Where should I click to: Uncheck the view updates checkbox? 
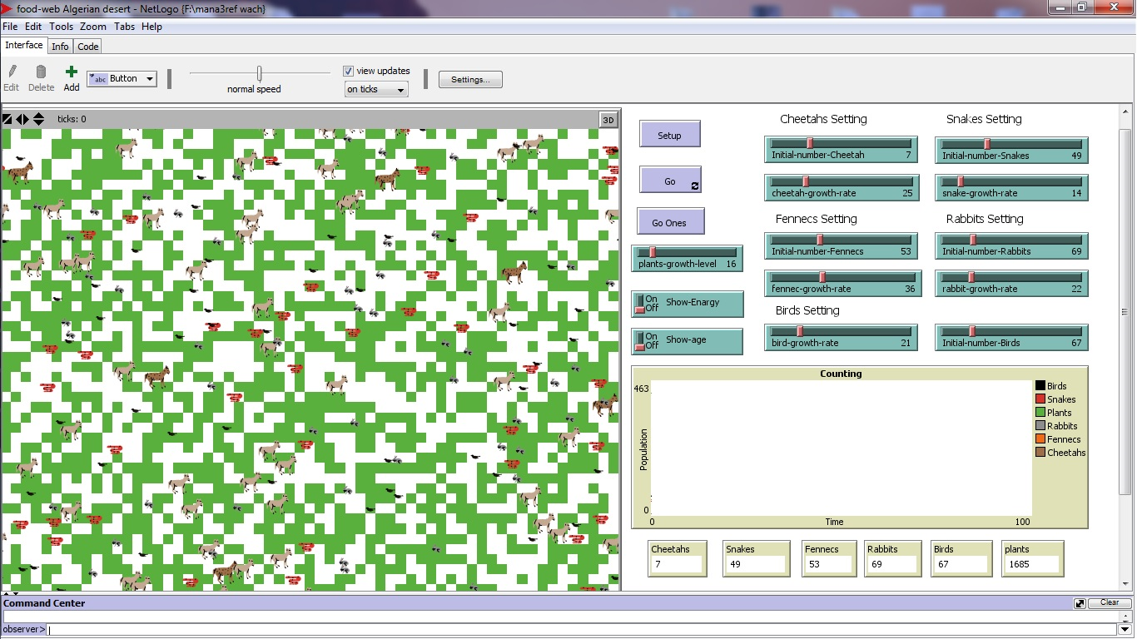(x=349, y=72)
